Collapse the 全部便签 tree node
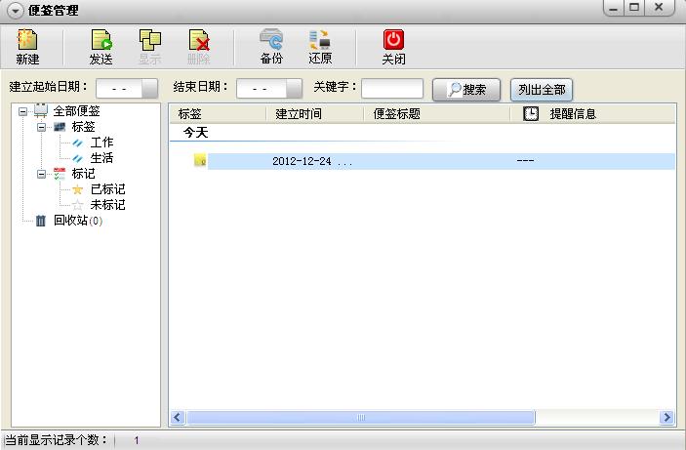686x450 pixels. (22, 111)
